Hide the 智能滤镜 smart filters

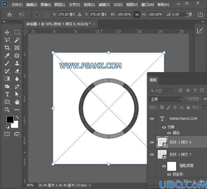(x=164, y=166)
